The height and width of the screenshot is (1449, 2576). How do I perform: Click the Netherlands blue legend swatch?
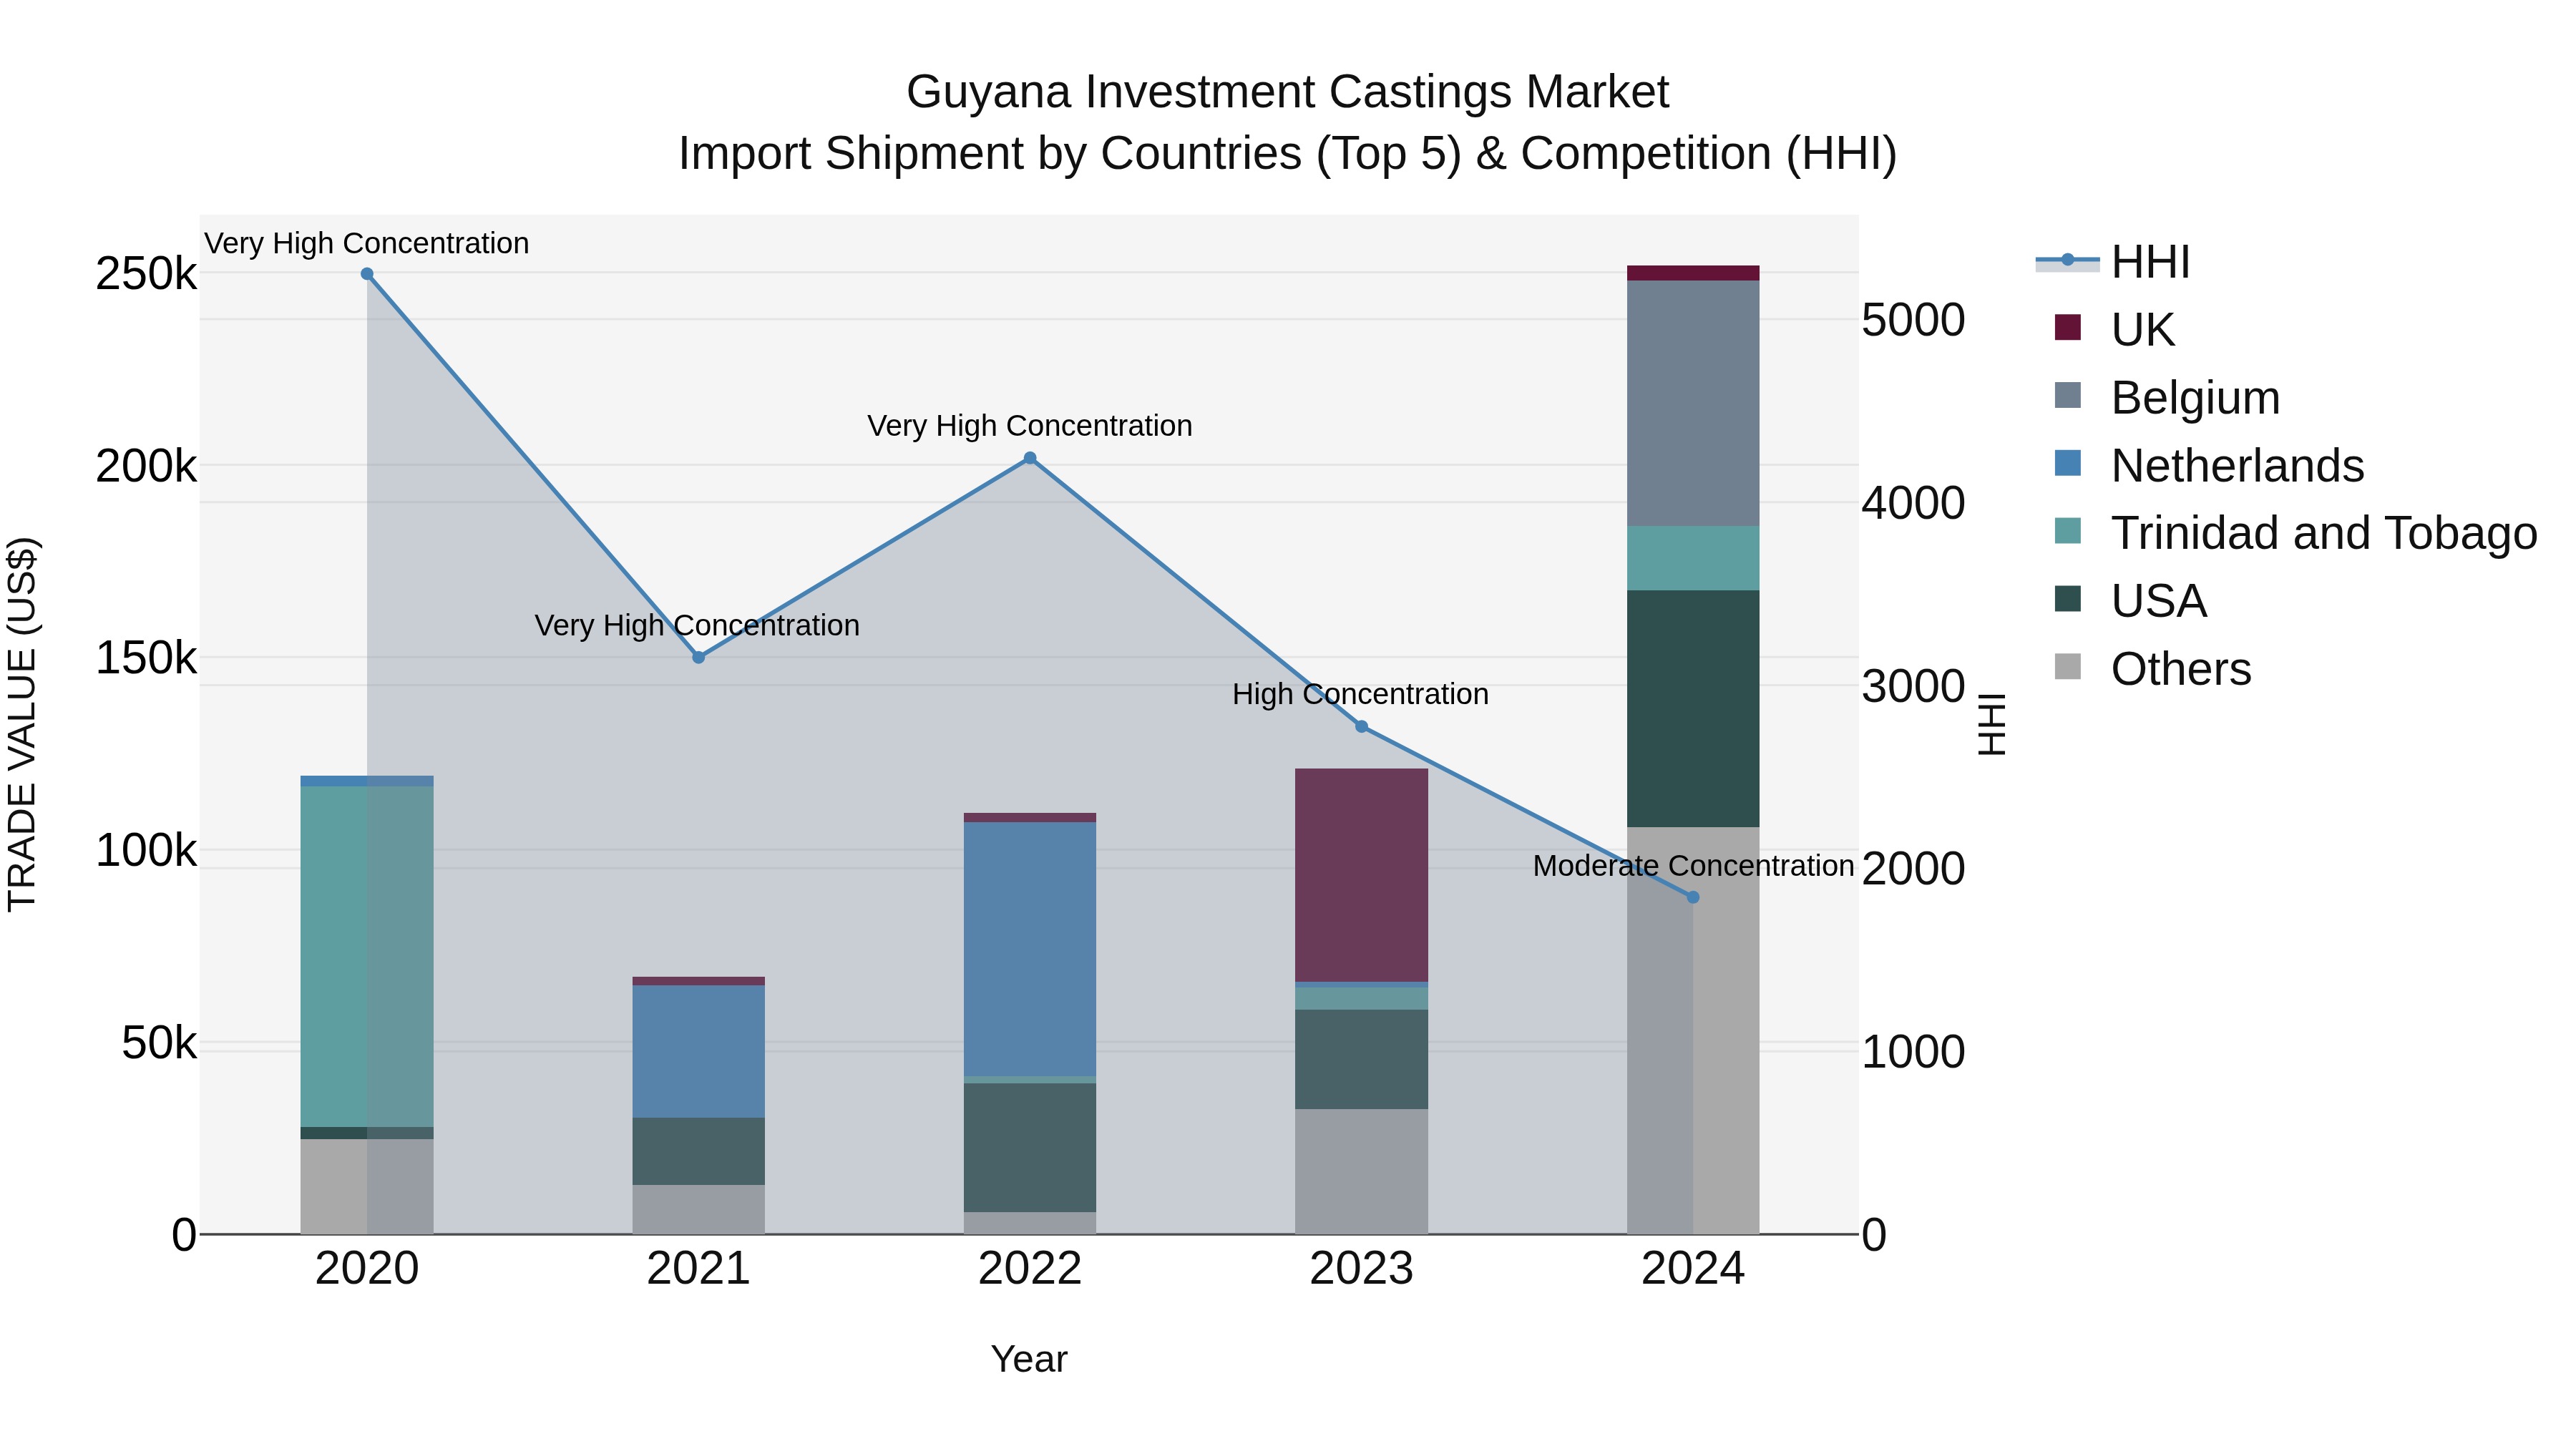(x=2067, y=464)
